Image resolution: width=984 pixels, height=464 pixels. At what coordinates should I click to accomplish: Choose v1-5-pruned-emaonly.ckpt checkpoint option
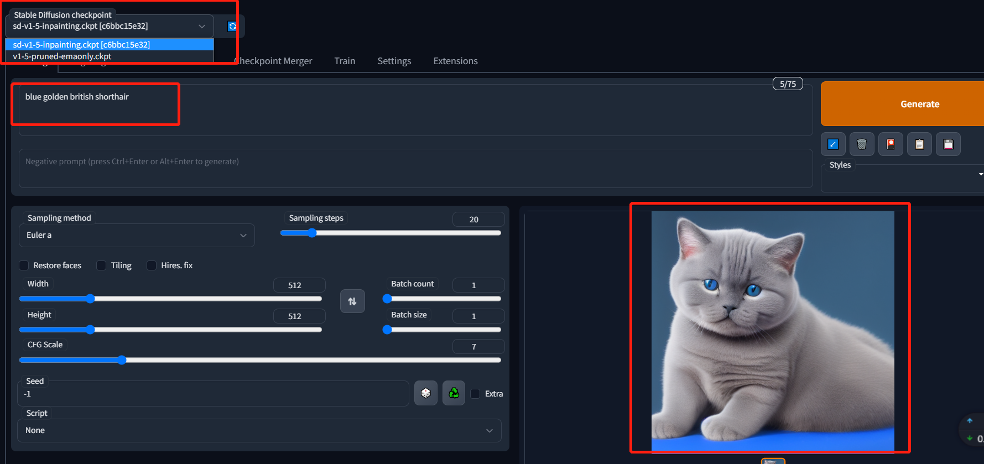(x=110, y=56)
